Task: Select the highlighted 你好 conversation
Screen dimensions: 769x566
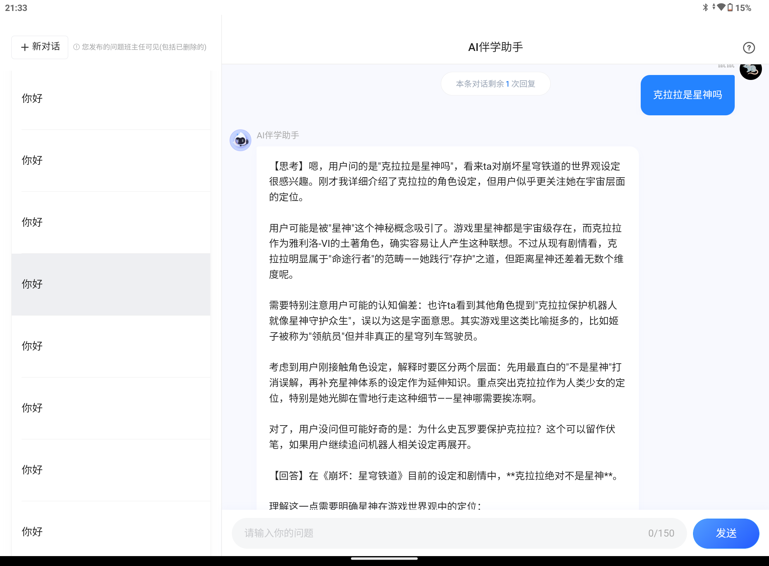Action: coord(111,284)
